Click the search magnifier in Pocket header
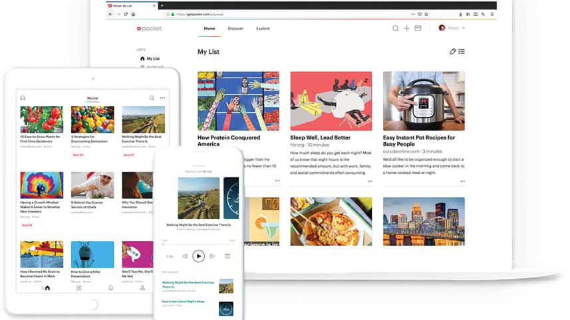 396,29
